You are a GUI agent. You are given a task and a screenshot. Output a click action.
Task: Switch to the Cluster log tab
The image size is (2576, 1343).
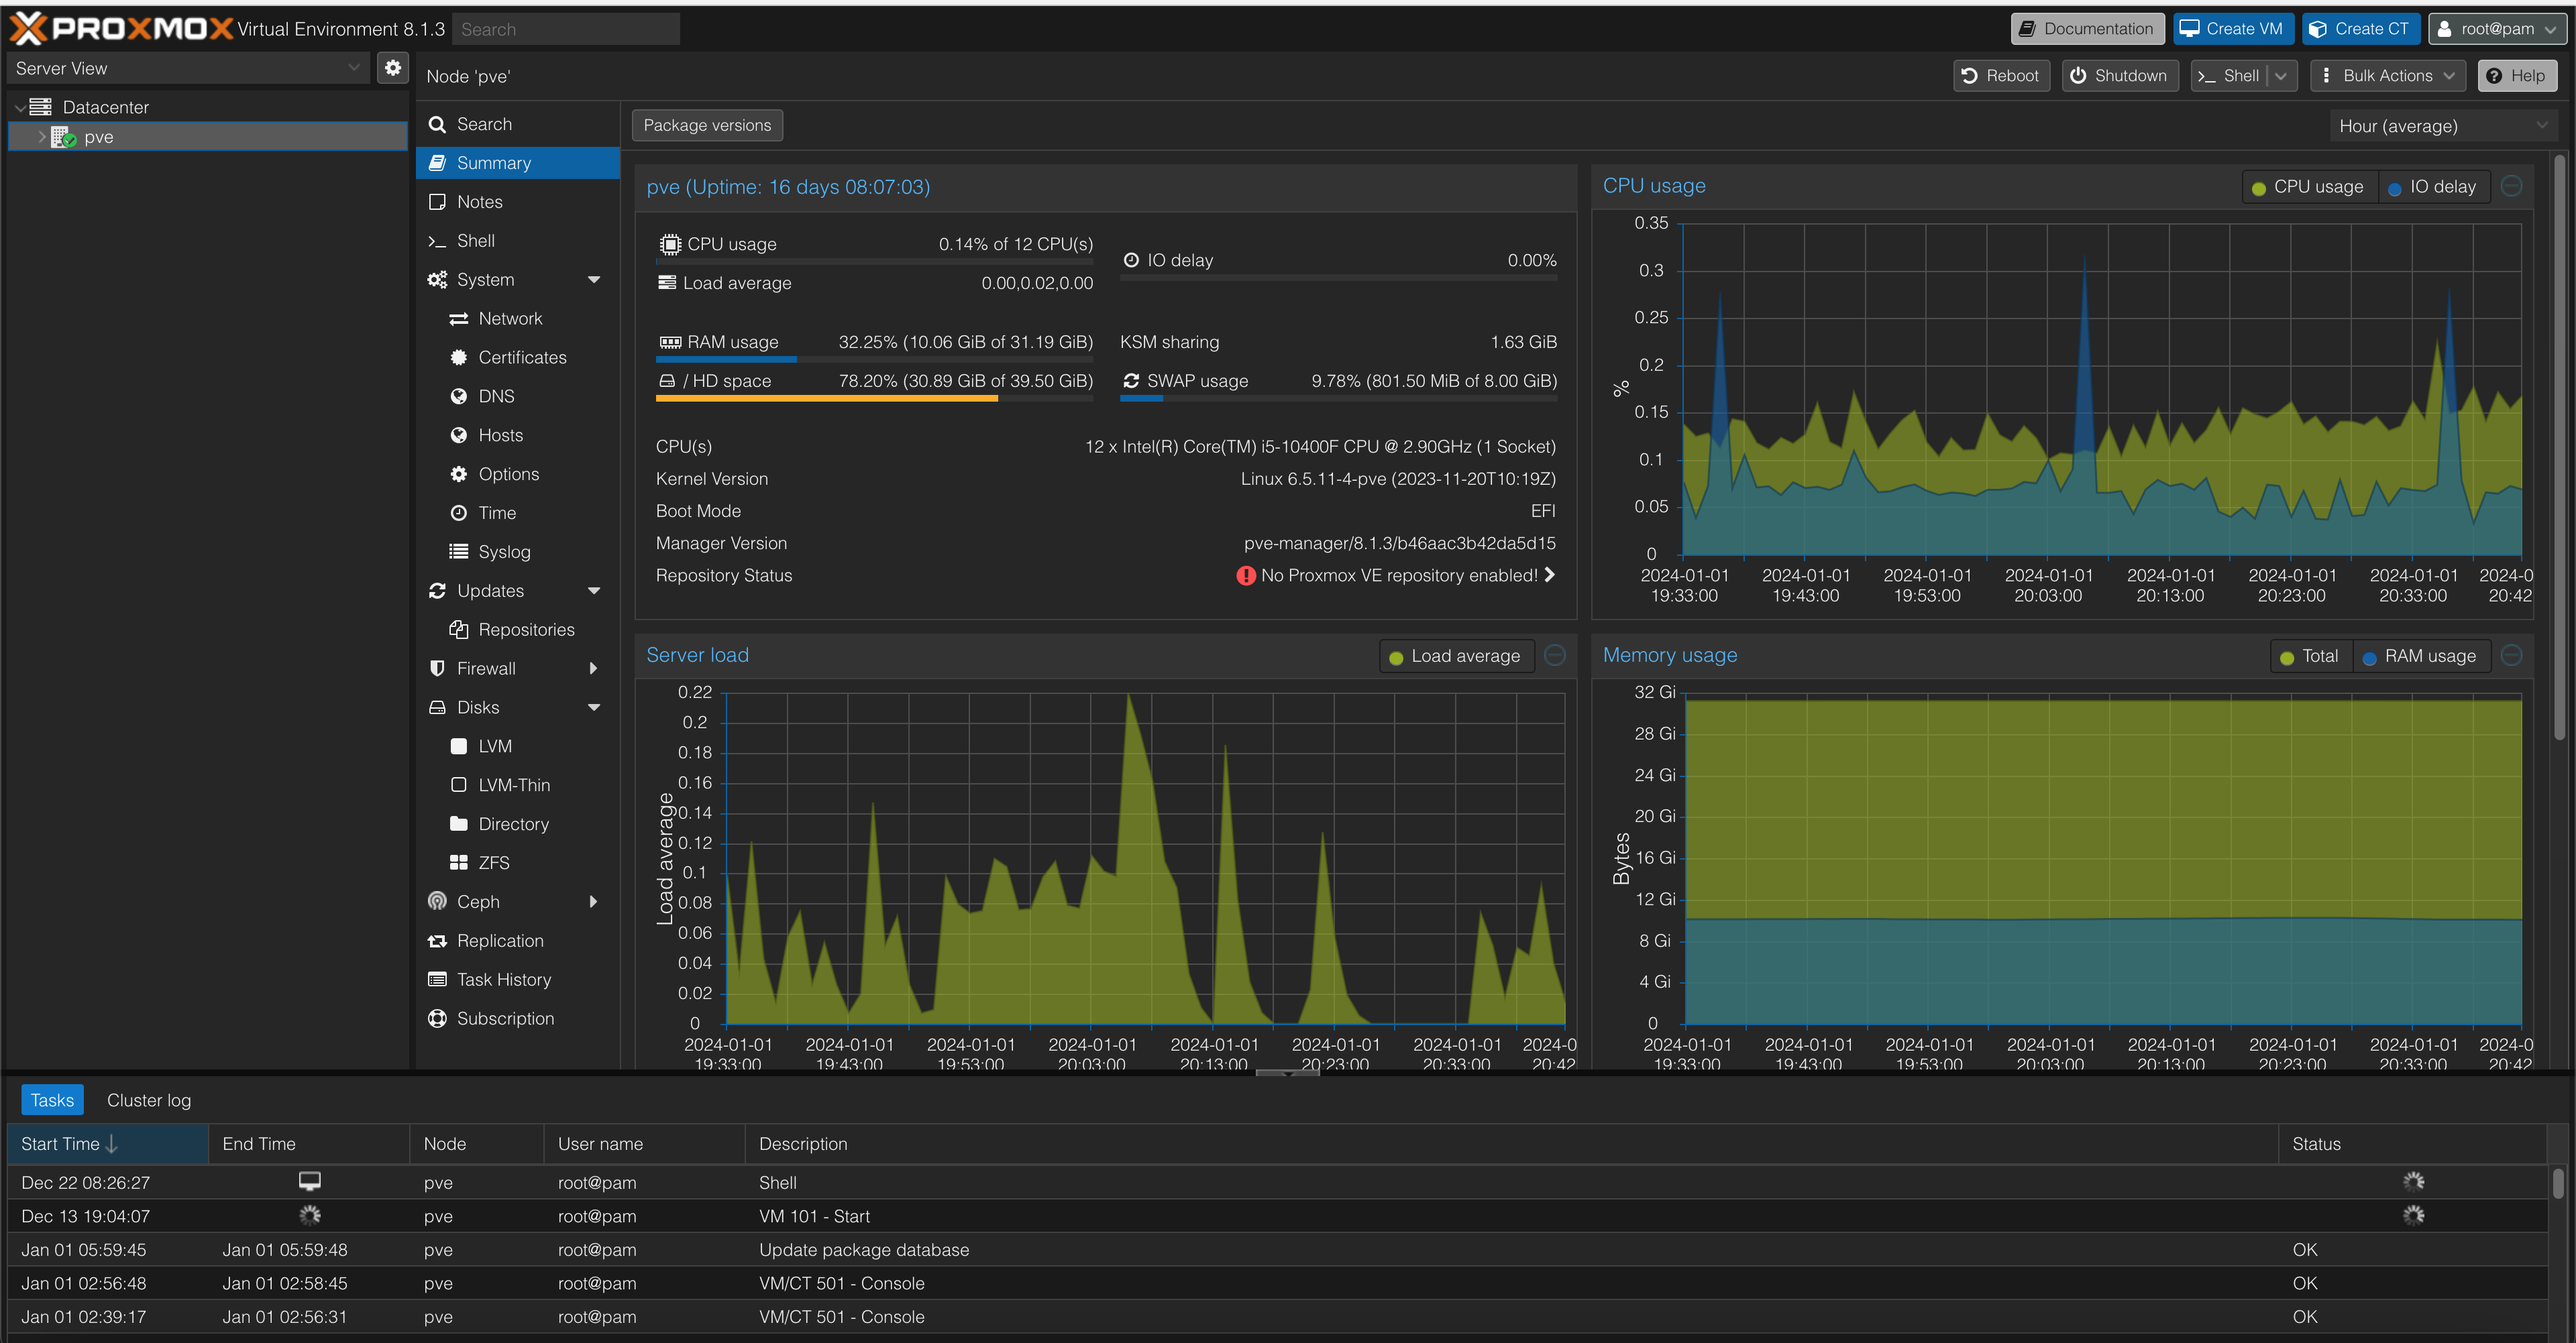pyautogui.click(x=148, y=1100)
